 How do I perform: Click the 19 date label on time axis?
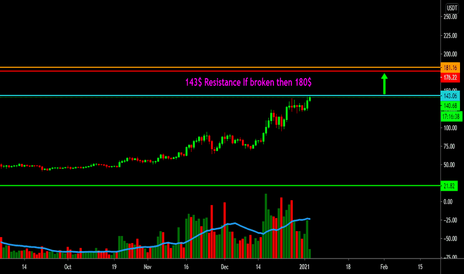tap(114, 267)
